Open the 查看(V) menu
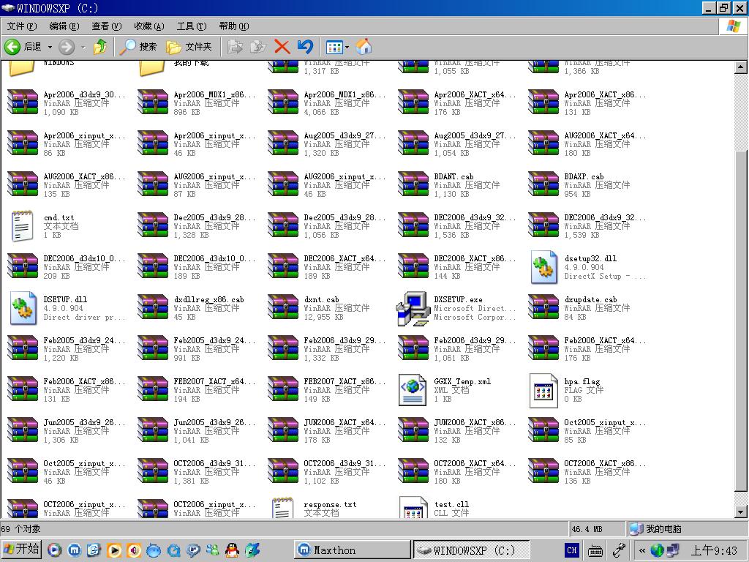The width and height of the screenshot is (749, 562). pos(107,26)
